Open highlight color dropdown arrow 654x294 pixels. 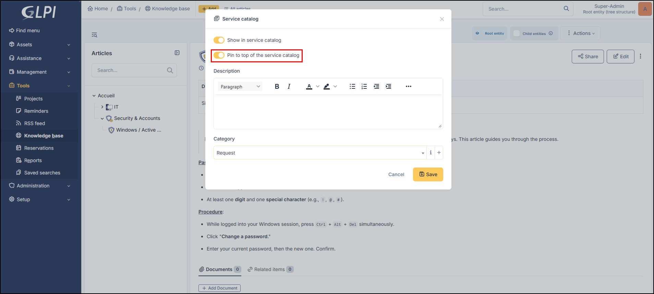pos(335,86)
